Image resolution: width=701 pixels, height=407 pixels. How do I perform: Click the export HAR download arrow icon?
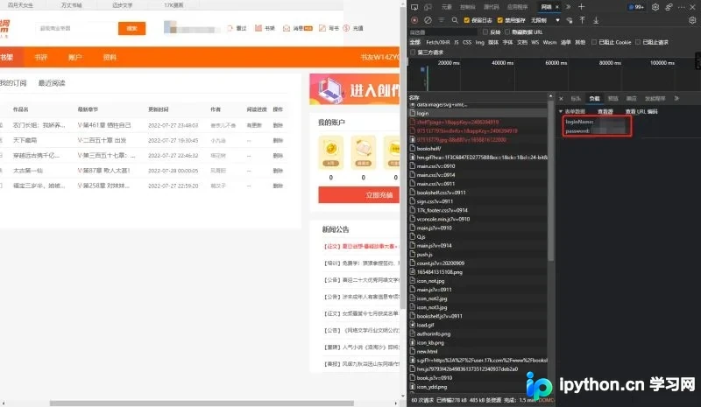point(596,20)
